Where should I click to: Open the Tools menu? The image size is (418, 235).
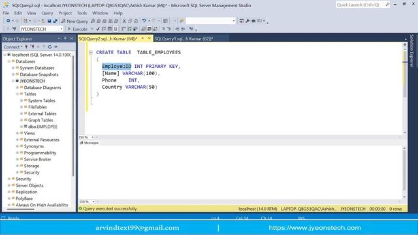pos(82,13)
